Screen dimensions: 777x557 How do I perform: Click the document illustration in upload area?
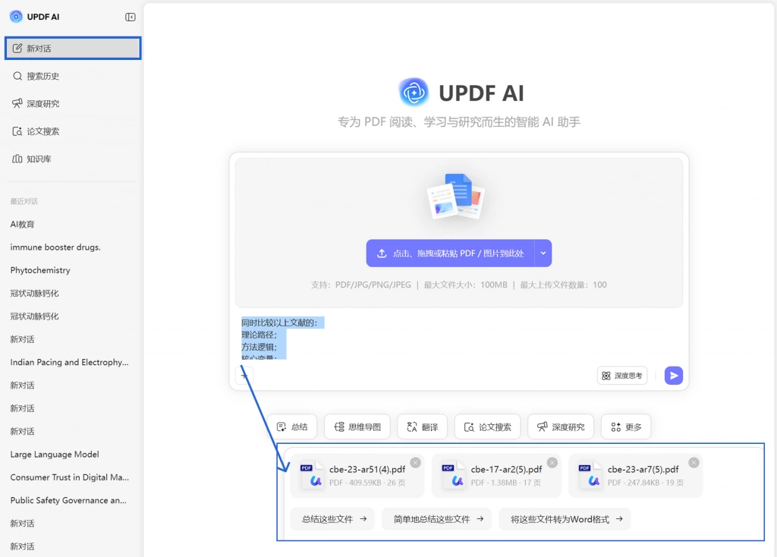pyautogui.click(x=456, y=197)
